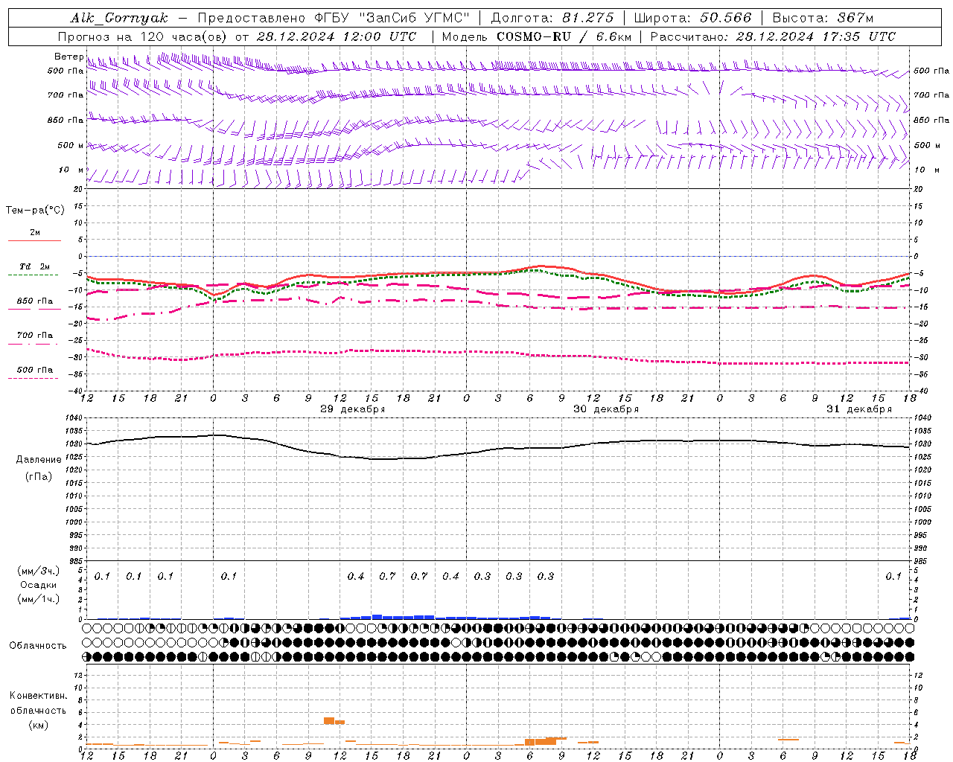Click the 31 декабря date label

tap(858, 409)
